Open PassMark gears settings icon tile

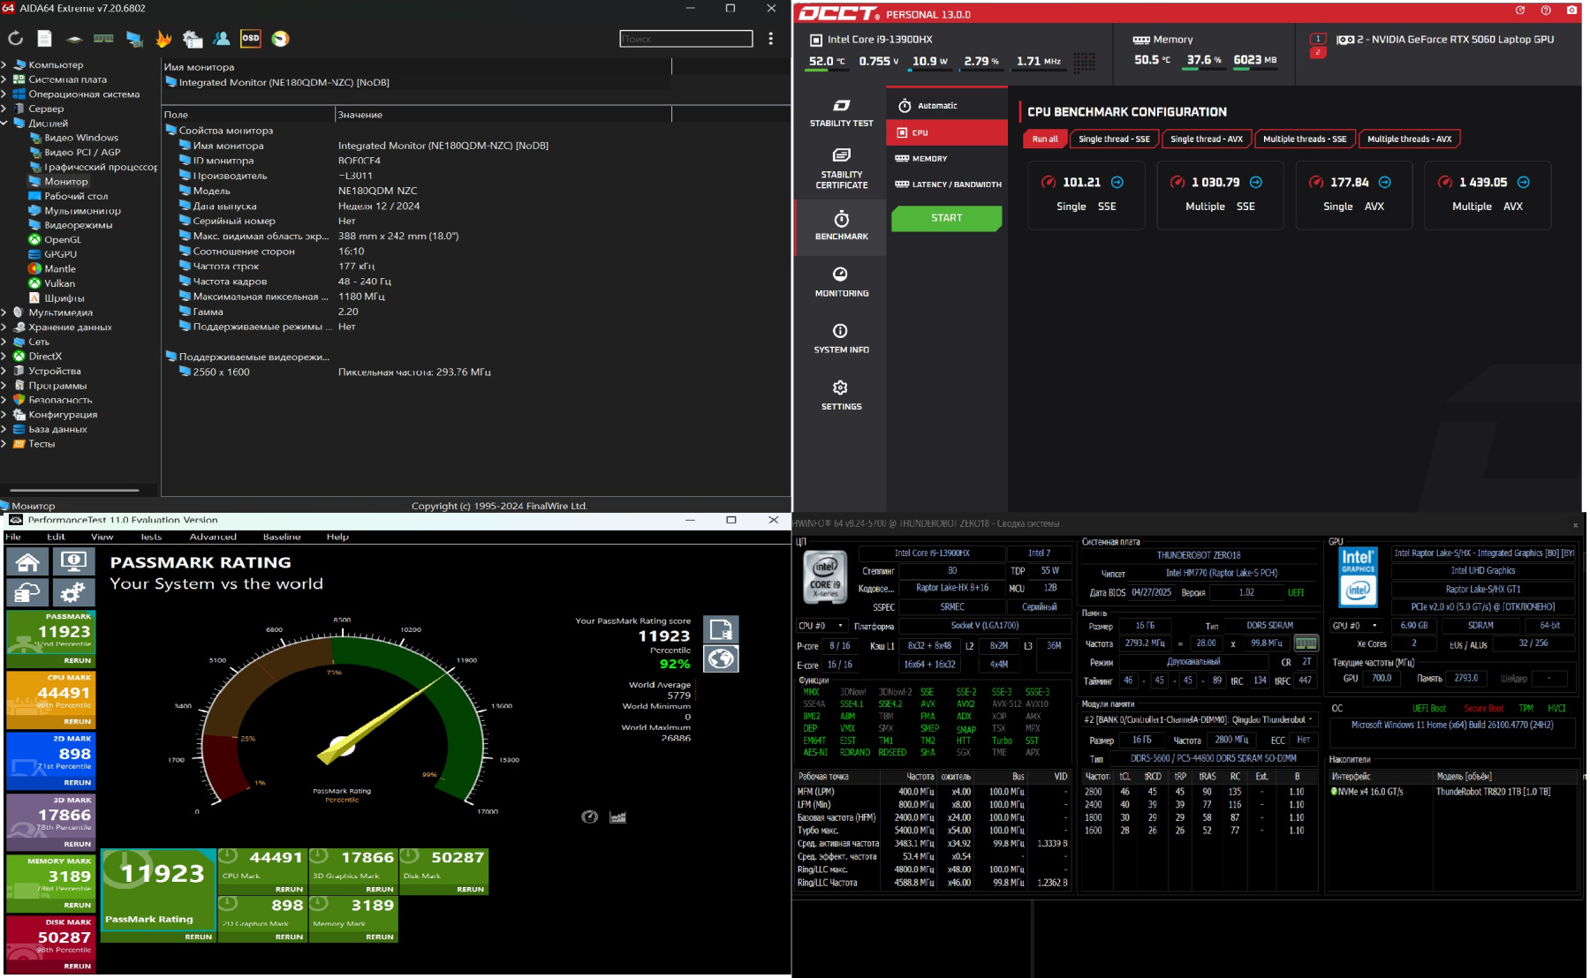click(73, 591)
